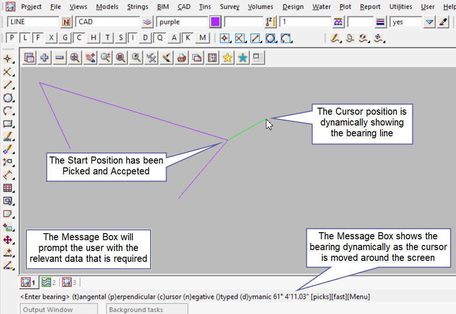456x314 pixels.
Task: Open the Output Window panel
Action: tap(59, 309)
